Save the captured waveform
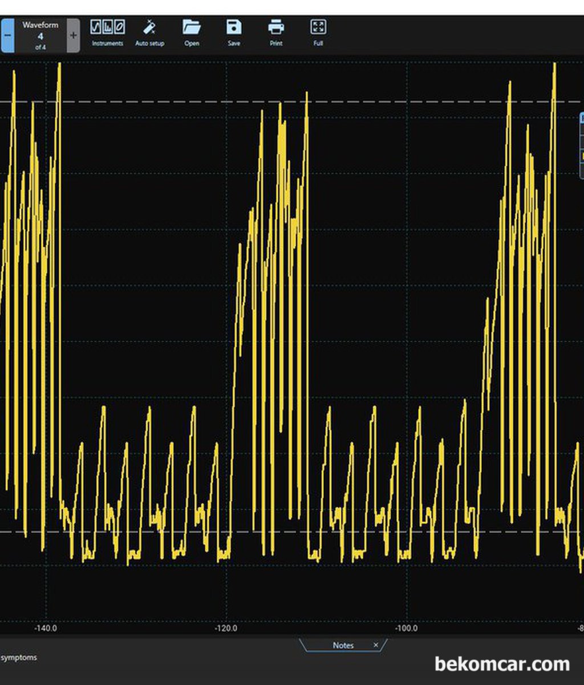584x685 pixels. [x=234, y=33]
